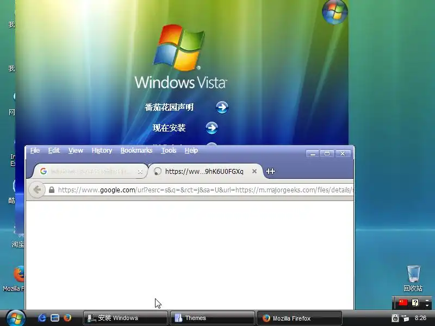Open the History menu in Firefox
Image resolution: width=435 pixels, height=326 pixels.
102,151
